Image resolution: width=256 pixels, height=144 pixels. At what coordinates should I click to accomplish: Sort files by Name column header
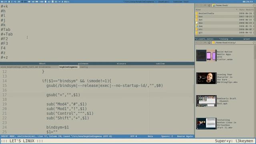pyautogui.click(x=216, y=10)
